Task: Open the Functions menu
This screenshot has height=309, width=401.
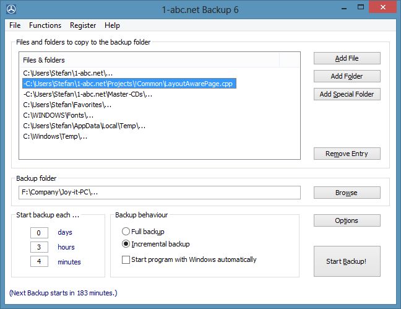Action: pyautogui.click(x=45, y=25)
